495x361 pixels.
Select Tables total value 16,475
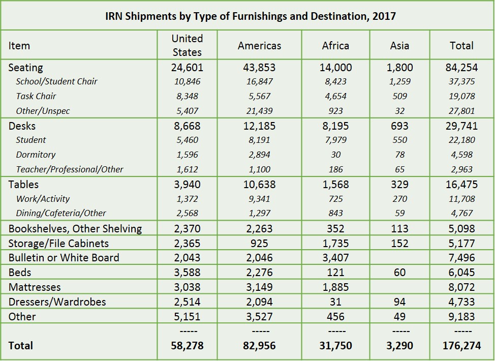pos(462,185)
